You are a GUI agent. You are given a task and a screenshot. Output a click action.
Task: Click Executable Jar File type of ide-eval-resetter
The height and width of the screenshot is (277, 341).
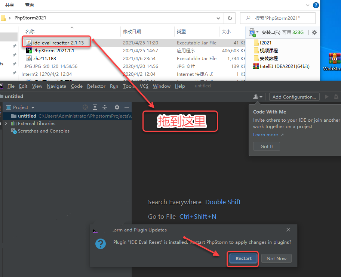pos(197,43)
